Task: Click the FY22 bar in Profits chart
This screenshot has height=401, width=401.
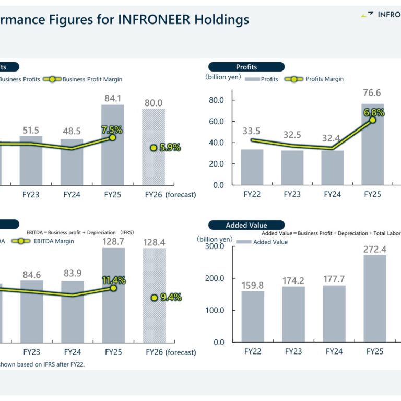Action: [252, 167]
